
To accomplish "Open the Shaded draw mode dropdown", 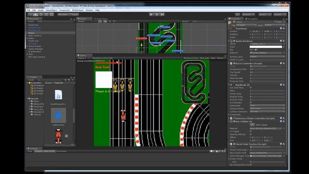I will click(x=87, y=21).
